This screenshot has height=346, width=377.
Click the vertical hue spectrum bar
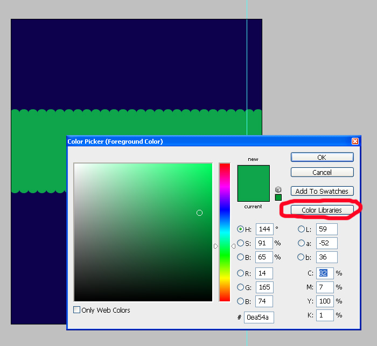225,232
